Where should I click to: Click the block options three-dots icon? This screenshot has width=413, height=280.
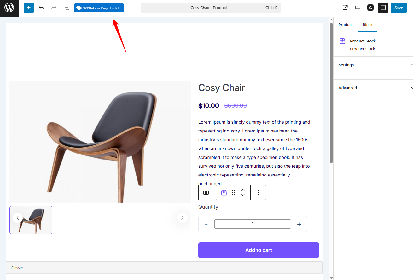coord(258,193)
